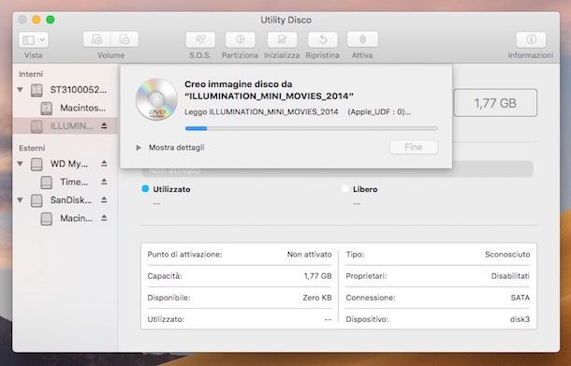Click the Vista dropdown chevron
The image size is (571, 366).
42,39
